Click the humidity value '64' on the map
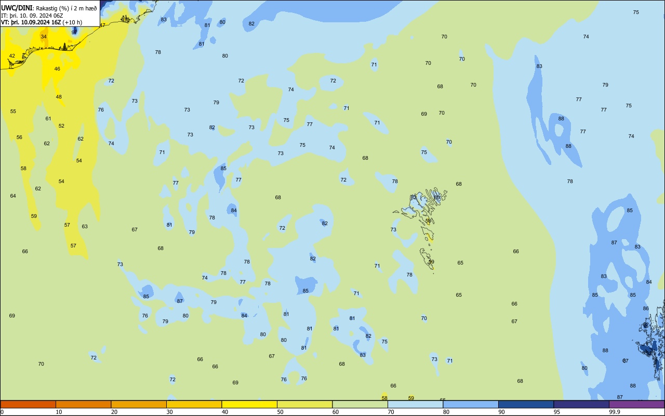665x416 pixels. [13, 196]
